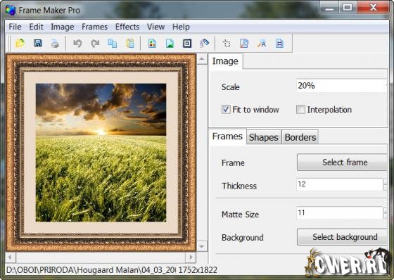The width and height of the screenshot is (394, 280).
Task: Click the Thickness spinner arrows
Action: click(x=386, y=184)
